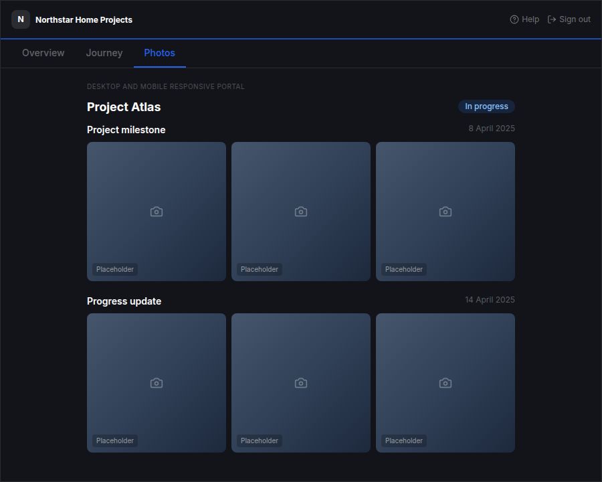
Task: Click the Project Atlas heading
Action: 124,107
